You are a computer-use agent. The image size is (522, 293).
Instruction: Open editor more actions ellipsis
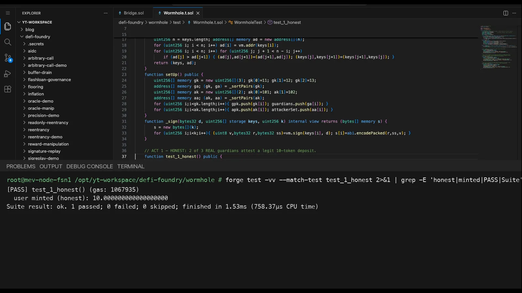point(514,13)
